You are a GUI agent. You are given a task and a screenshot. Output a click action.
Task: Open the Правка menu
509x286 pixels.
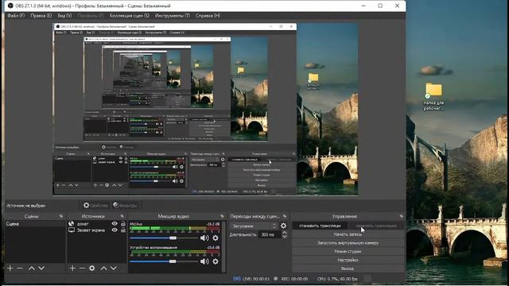pyautogui.click(x=41, y=16)
